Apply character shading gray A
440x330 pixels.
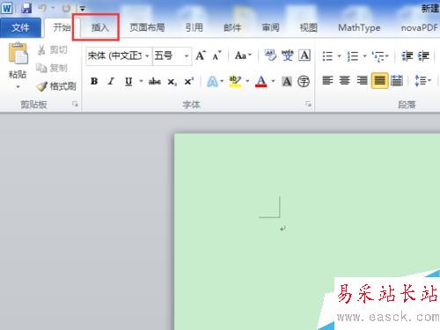pos(287,81)
